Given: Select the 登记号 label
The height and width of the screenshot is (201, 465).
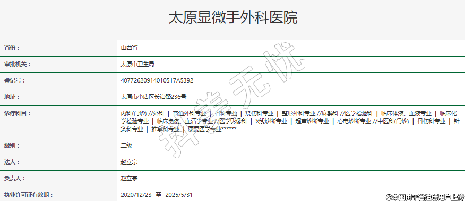Looking at the screenshot, I should click(x=14, y=80).
